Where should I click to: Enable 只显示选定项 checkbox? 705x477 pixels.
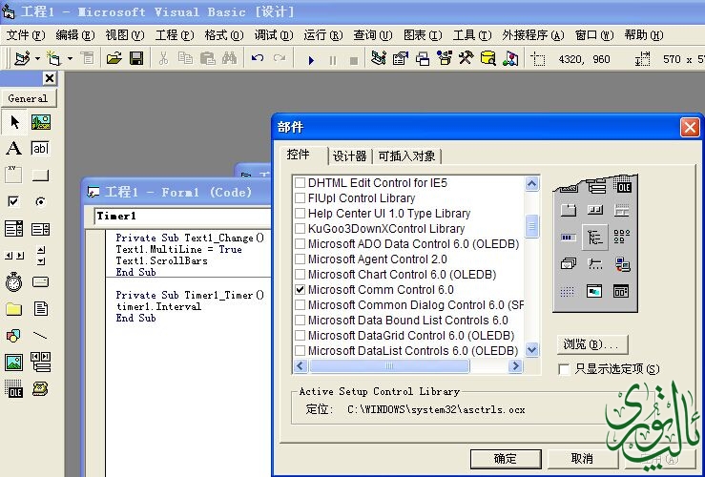(x=564, y=369)
